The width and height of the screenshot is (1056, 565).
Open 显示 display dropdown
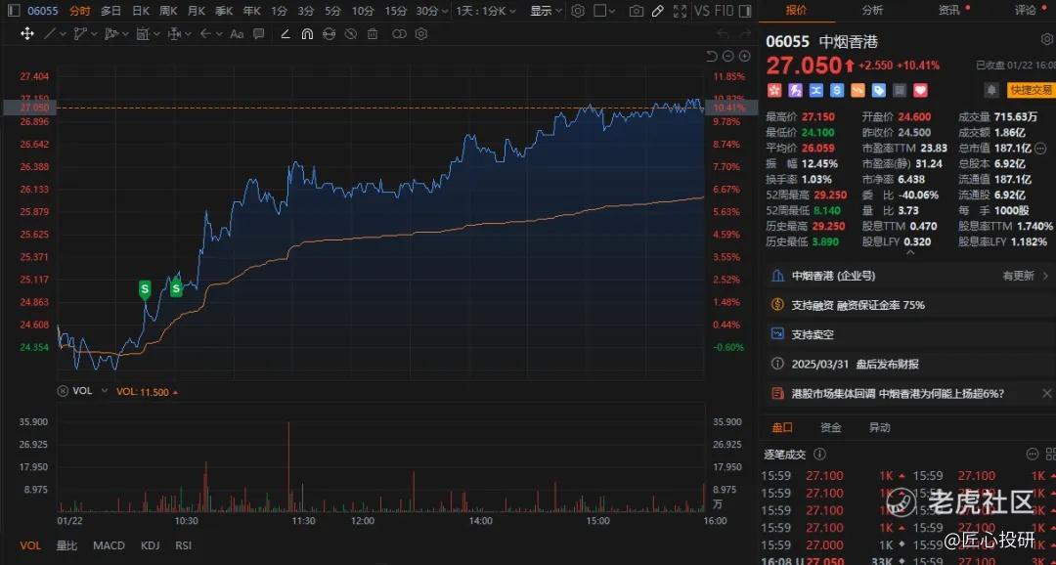tap(546, 11)
